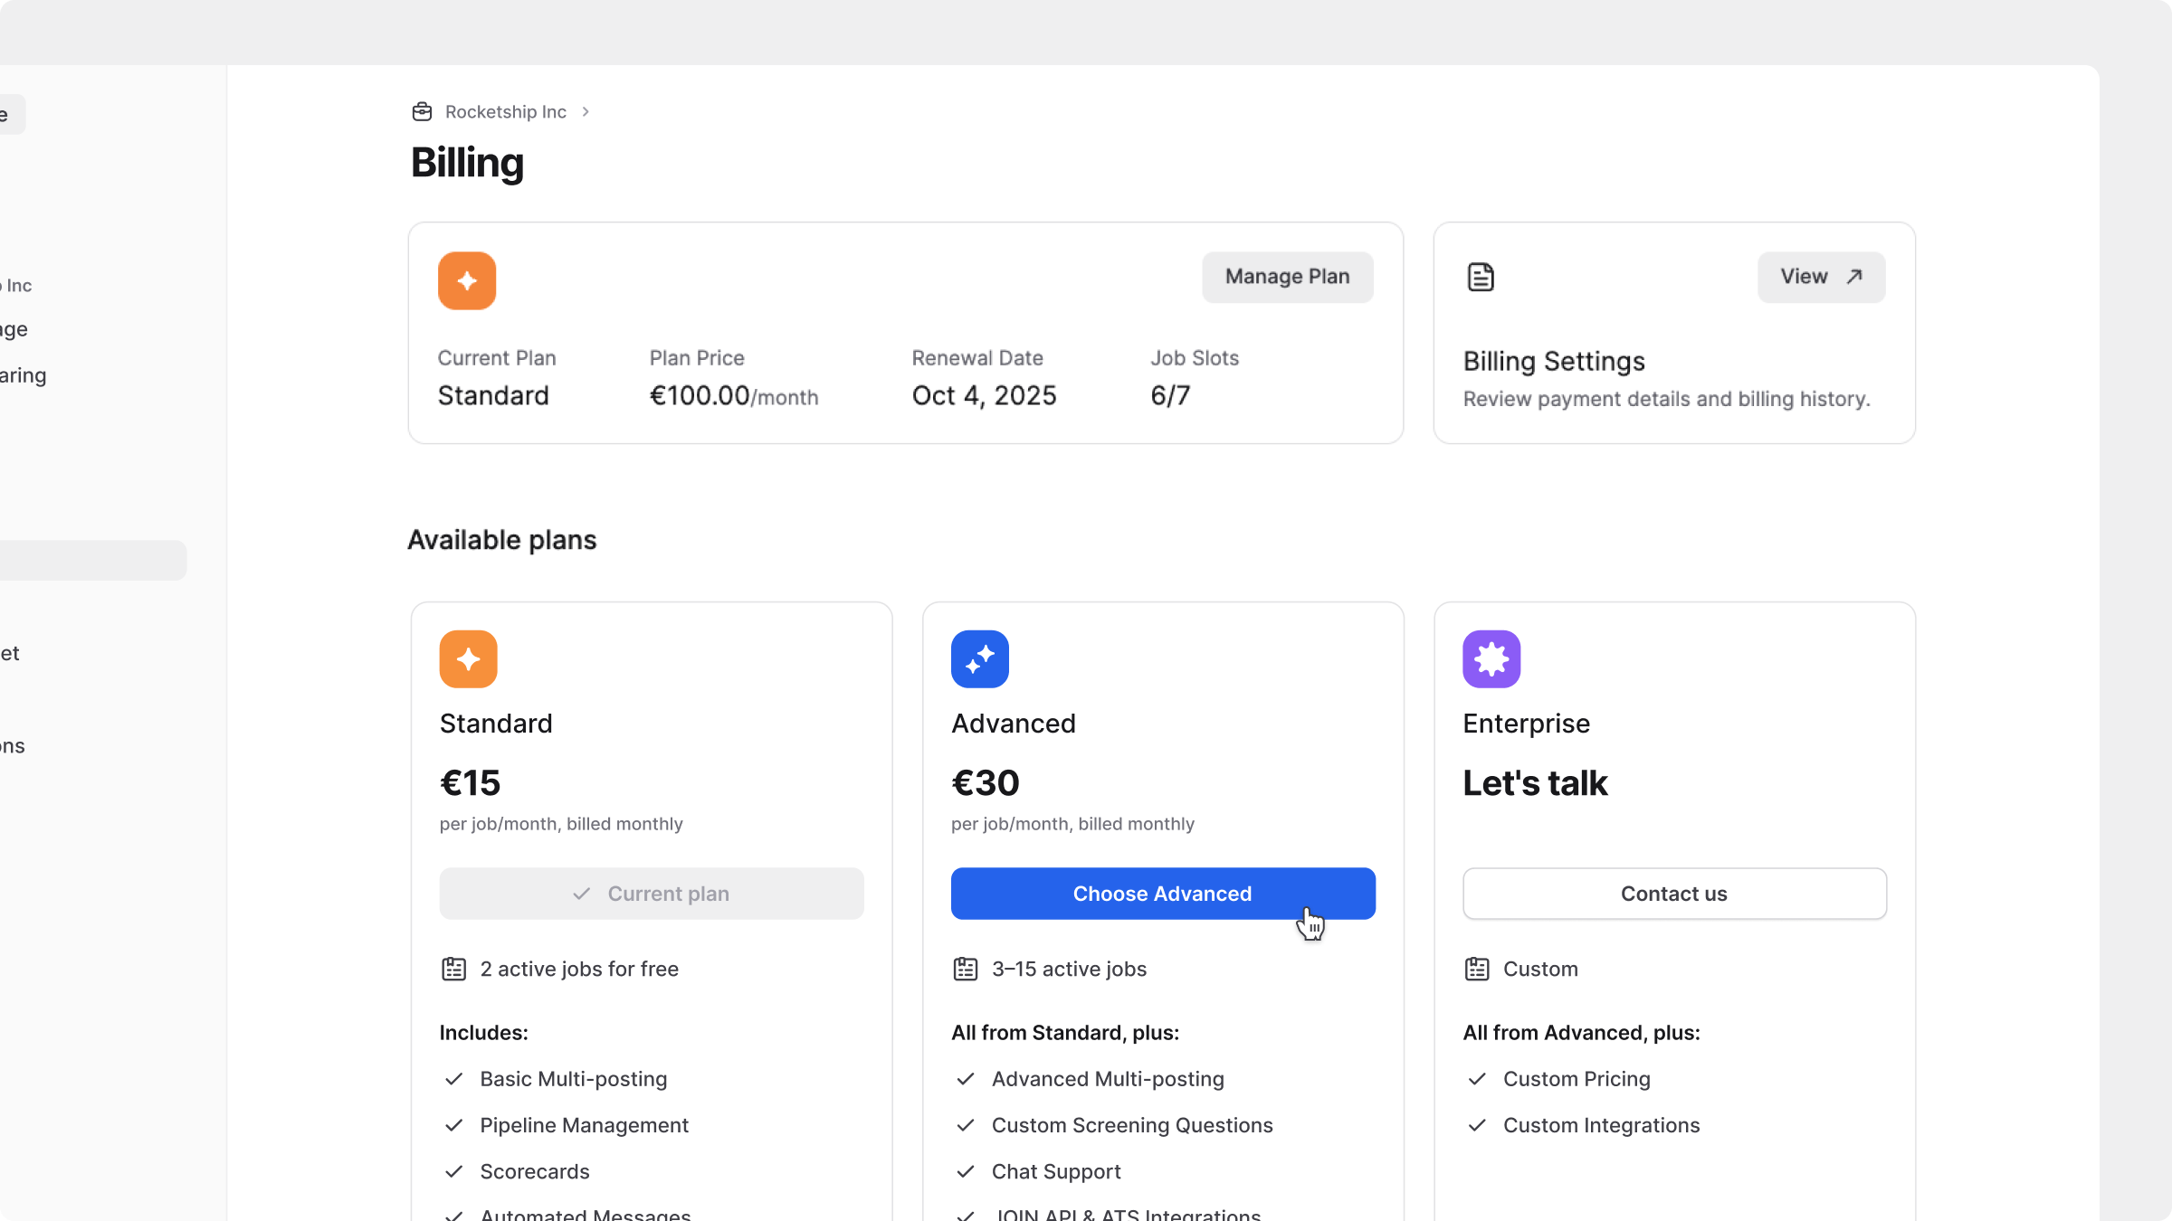Open Billing Settings via View button
Screen dimensions: 2172x1221
[1821, 277]
